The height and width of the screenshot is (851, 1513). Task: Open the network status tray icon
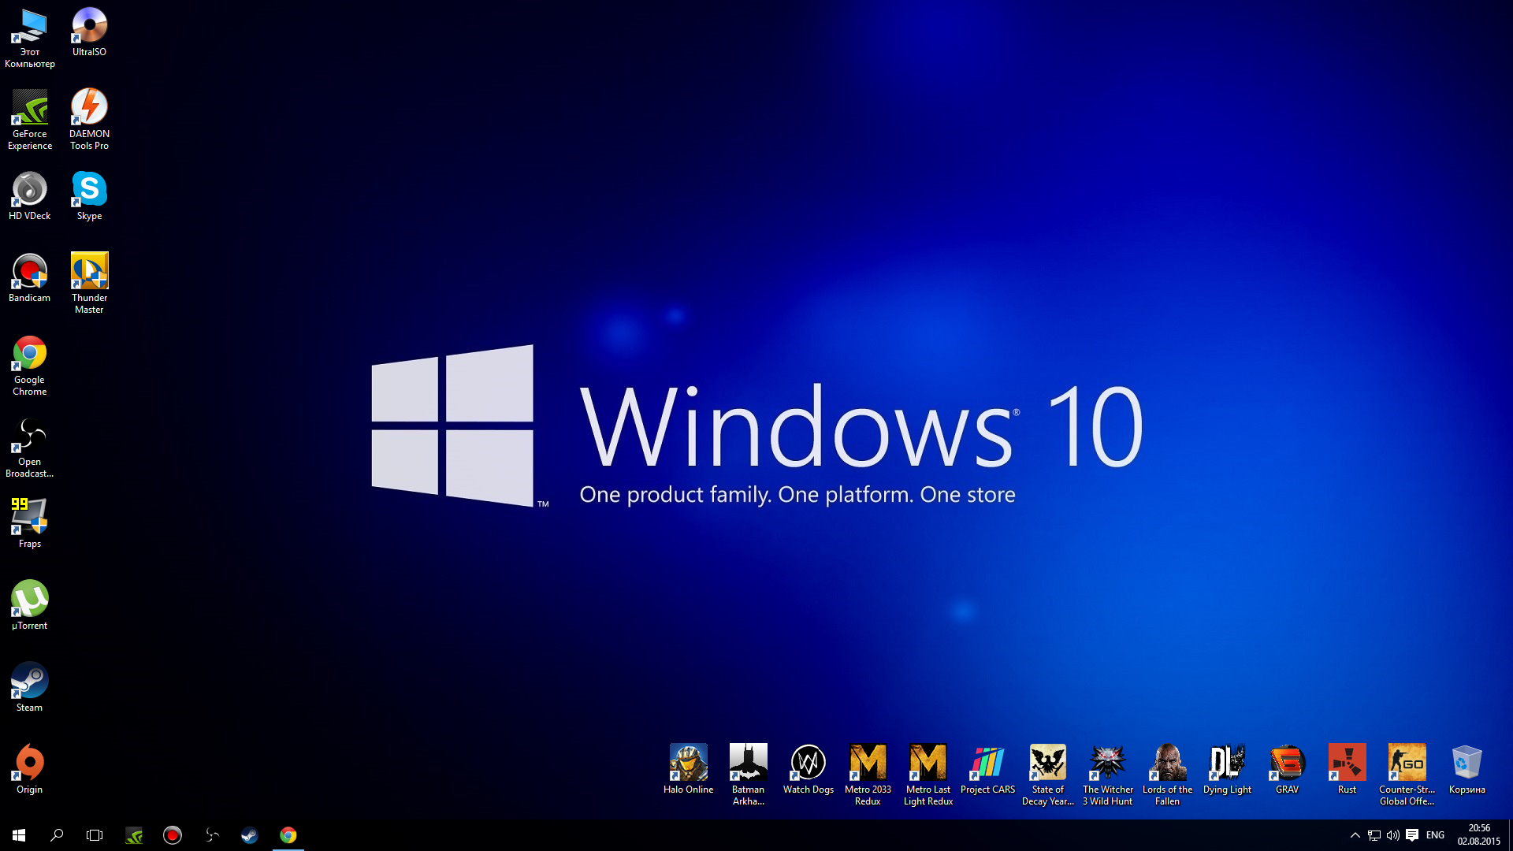click(1374, 835)
